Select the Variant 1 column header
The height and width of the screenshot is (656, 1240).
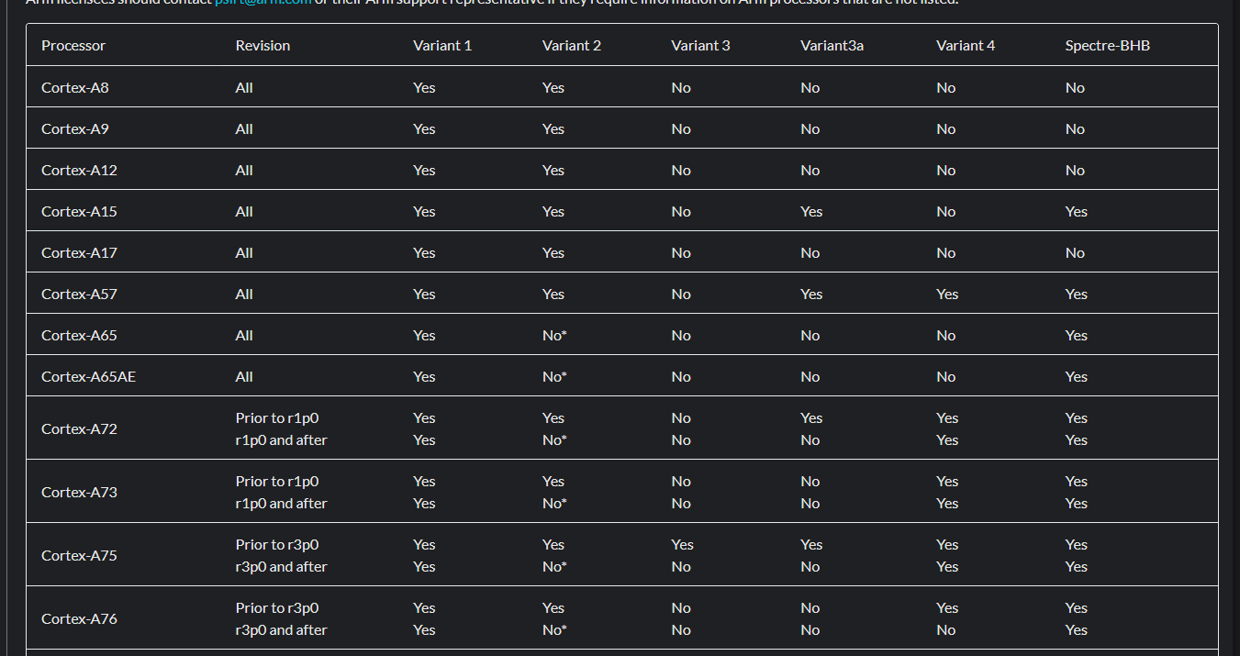[x=442, y=45]
